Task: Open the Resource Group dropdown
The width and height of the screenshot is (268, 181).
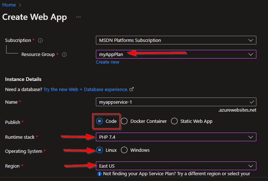Action: pyautogui.click(x=250, y=54)
